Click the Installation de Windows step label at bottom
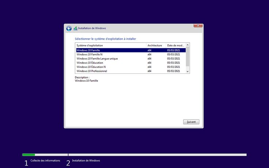The height and width of the screenshot is (168, 269). pos(86,161)
